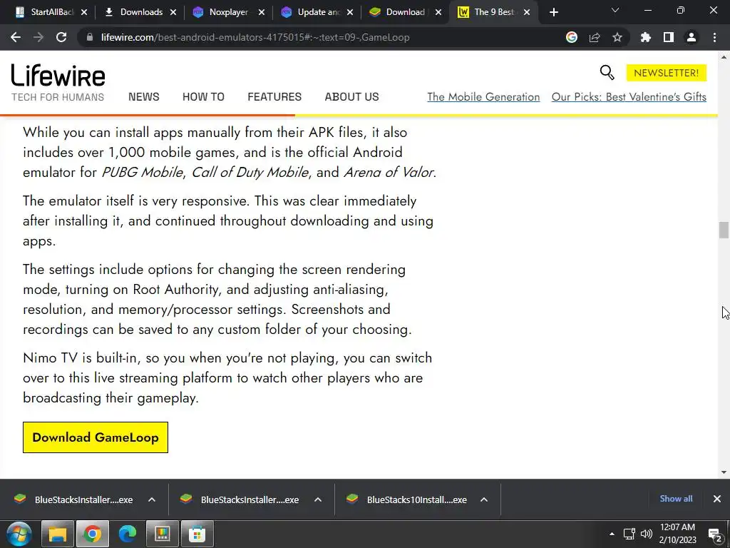This screenshot has width=730, height=548.
Task: Open a new tab
Action: click(x=553, y=12)
